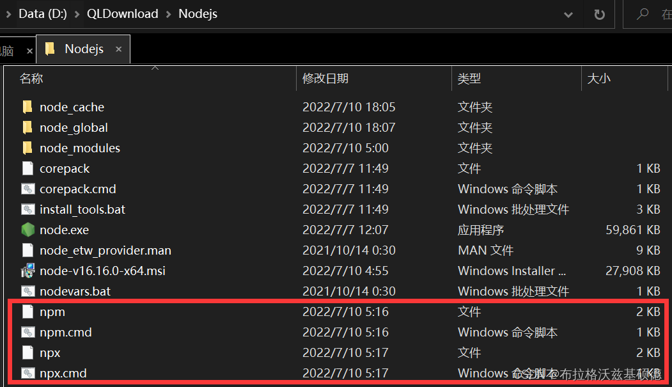This screenshot has height=387, width=672.
Task: Select the npx.cmd gear script icon
Action: pos(27,373)
